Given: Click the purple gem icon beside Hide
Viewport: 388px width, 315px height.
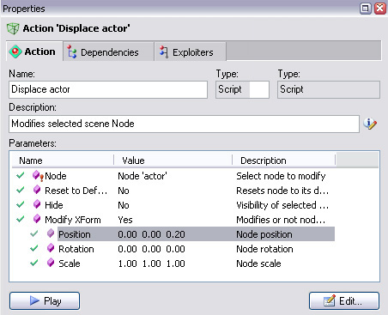Looking at the screenshot, I should click(x=37, y=204).
